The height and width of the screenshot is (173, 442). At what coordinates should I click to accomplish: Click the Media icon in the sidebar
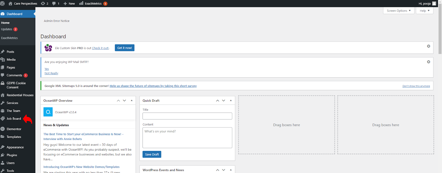pyautogui.click(x=3, y=60)
